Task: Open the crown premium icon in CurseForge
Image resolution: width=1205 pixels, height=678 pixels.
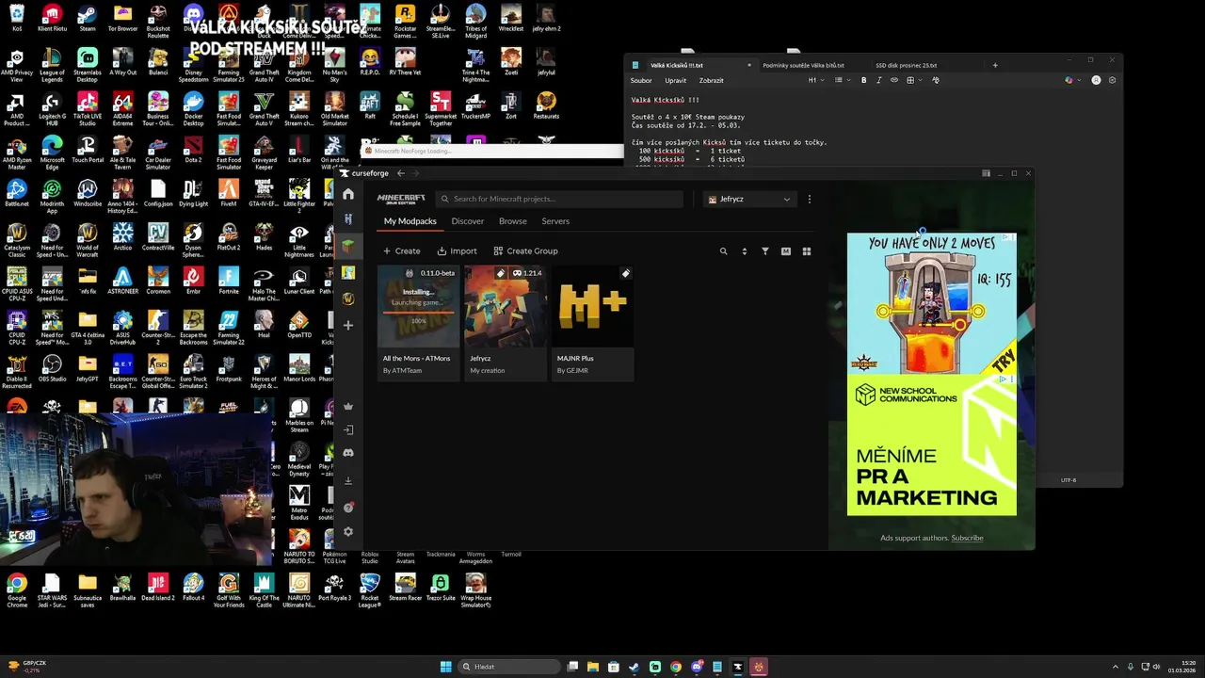Action: tap(348, 407)
